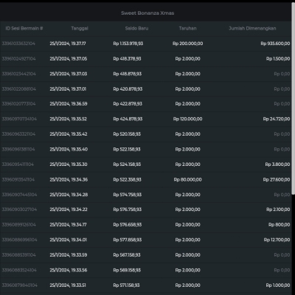Screen dimensions: 295x295
Task: Click the Rp 200.000,00 bet amount
Action: [188, 44]
